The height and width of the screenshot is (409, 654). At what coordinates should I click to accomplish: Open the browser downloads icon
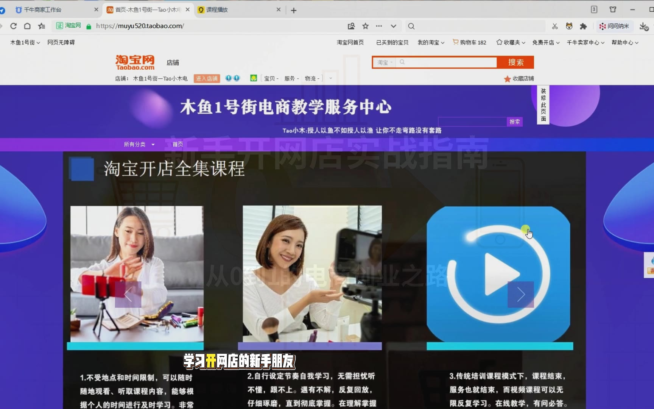pos(643,26)
